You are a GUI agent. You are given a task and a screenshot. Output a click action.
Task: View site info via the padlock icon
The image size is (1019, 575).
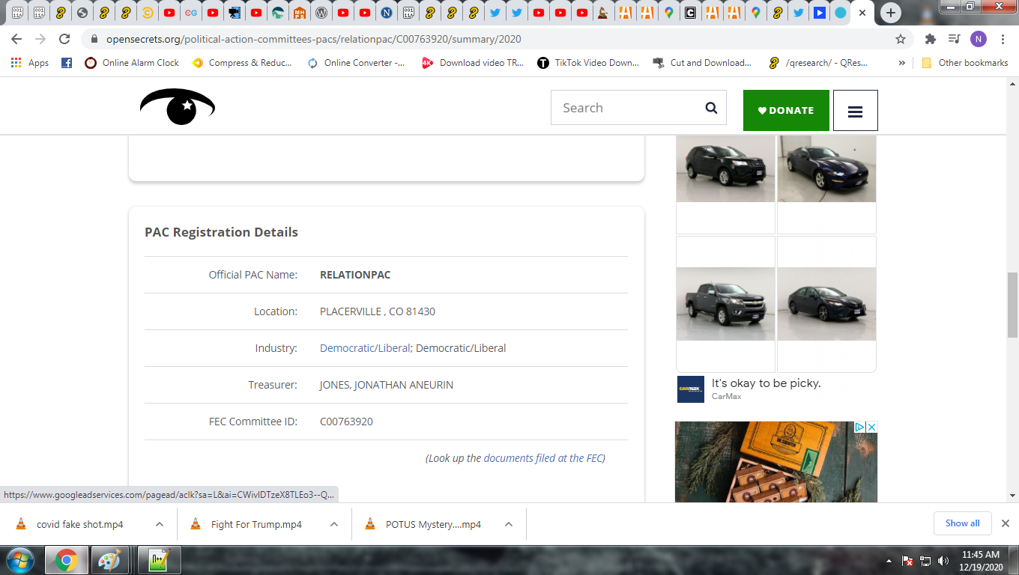(94, 39)
